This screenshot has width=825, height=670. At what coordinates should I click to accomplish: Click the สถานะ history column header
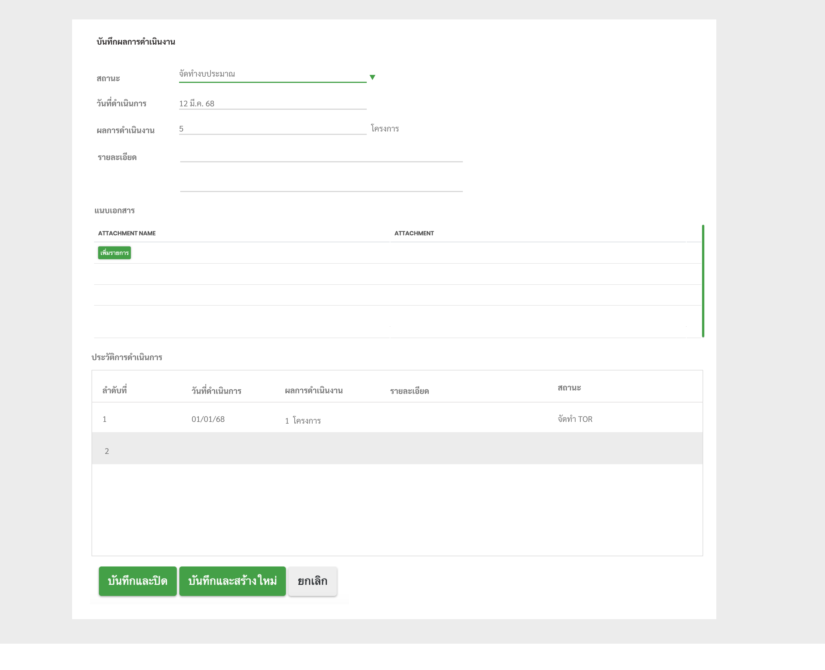point(569,388)
